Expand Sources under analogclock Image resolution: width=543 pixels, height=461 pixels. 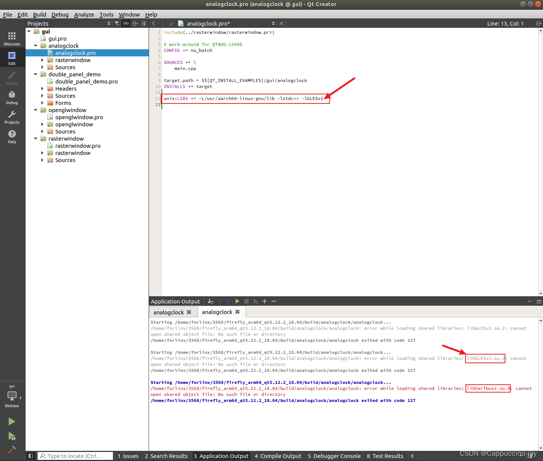coord(43,67)
